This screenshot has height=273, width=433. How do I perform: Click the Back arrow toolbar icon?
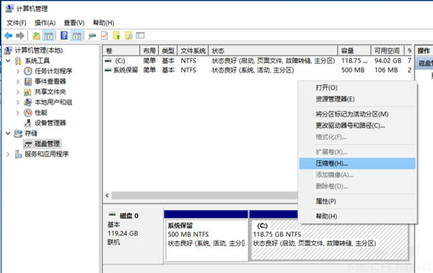9,35
